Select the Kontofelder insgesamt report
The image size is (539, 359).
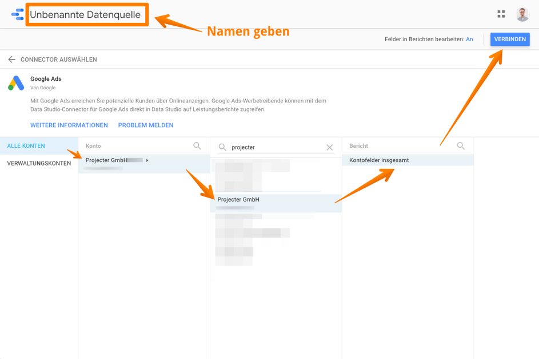408,160
